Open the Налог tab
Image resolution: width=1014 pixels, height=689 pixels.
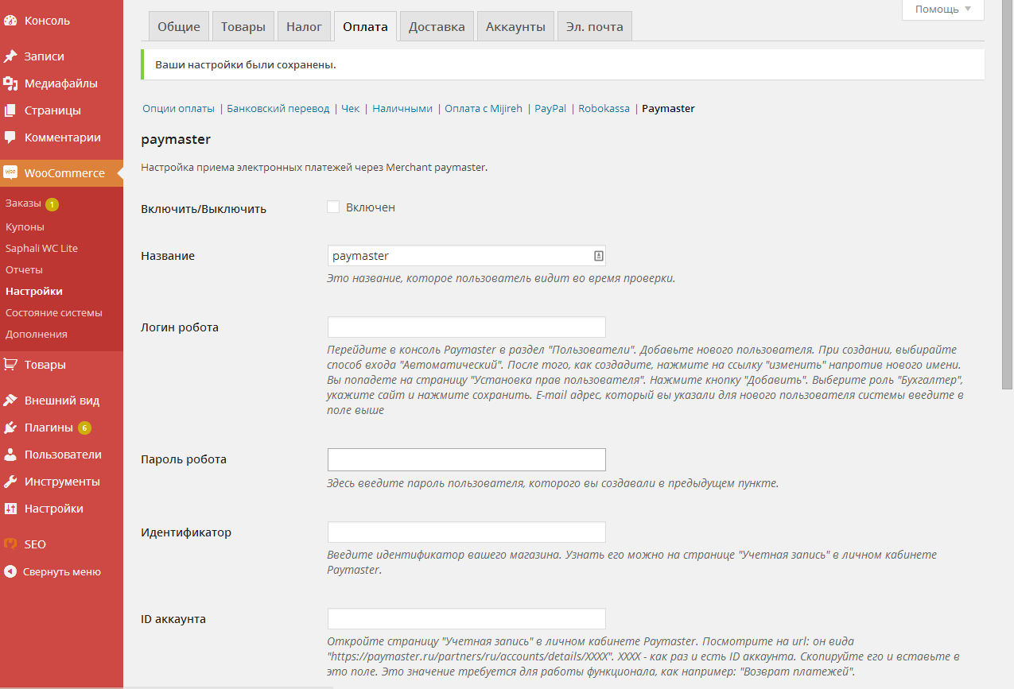coord(304,26)
